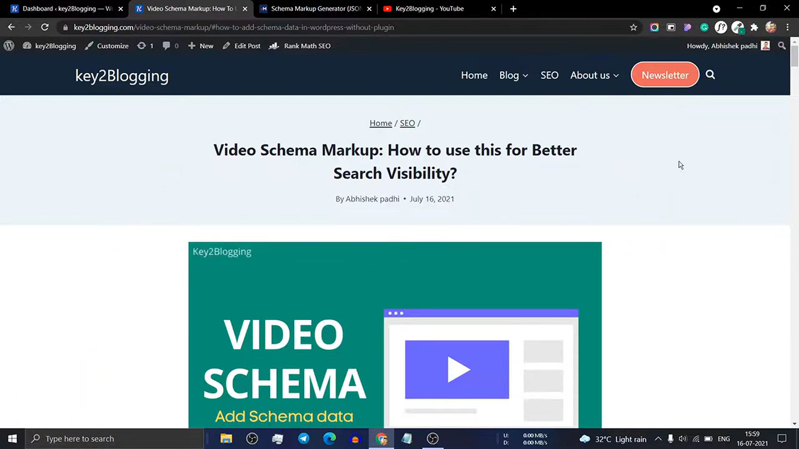Click Howdy, Abhishek padhi account menu
The height and width of the screenshot is (449, 799).
pos(728,46)
